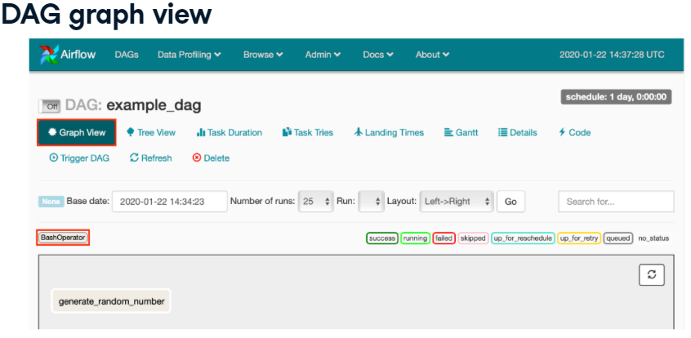The height and width of the screenshot is (338, 691).
Task: Open the Layout Left->Right dropdown
Action: [457, 202]
